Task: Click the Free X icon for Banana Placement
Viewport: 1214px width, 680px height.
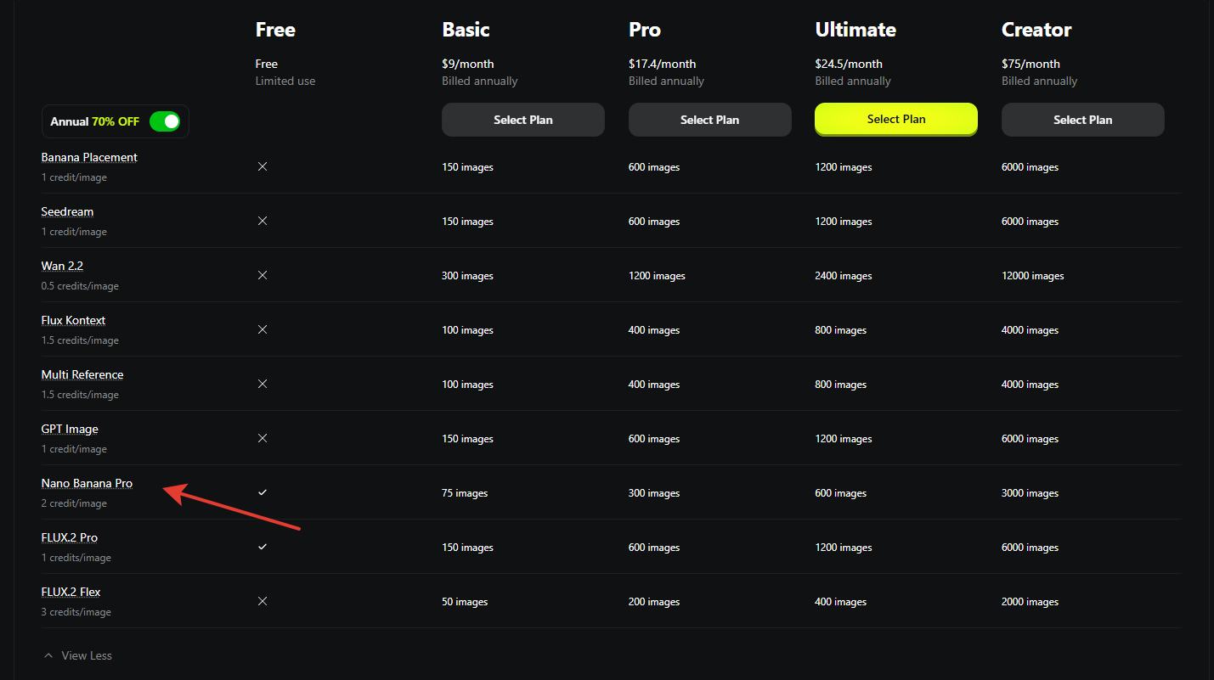Action: click(263, 166)
